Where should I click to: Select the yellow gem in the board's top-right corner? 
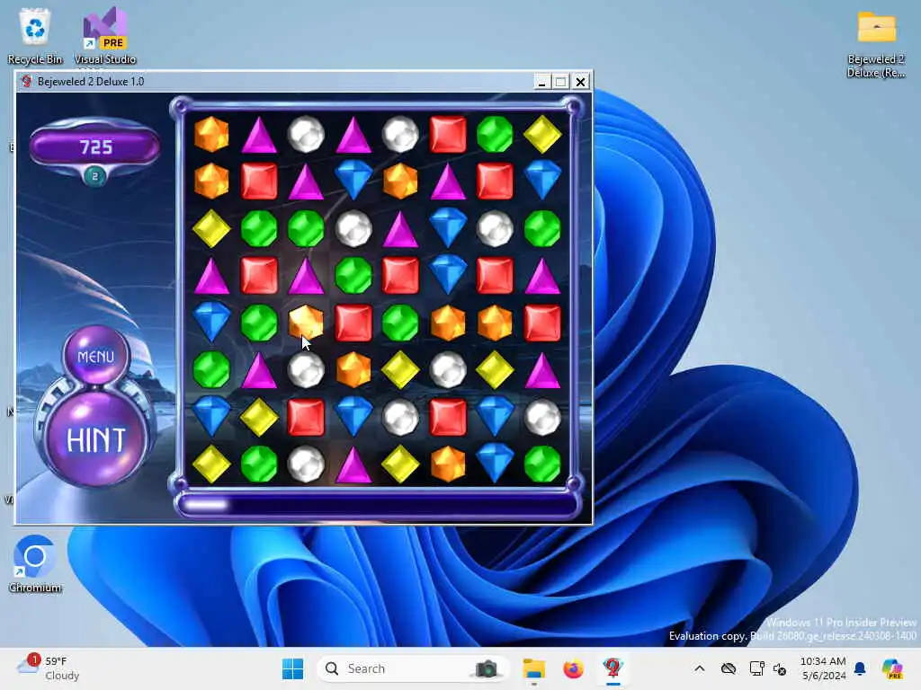tap(542, 134)
